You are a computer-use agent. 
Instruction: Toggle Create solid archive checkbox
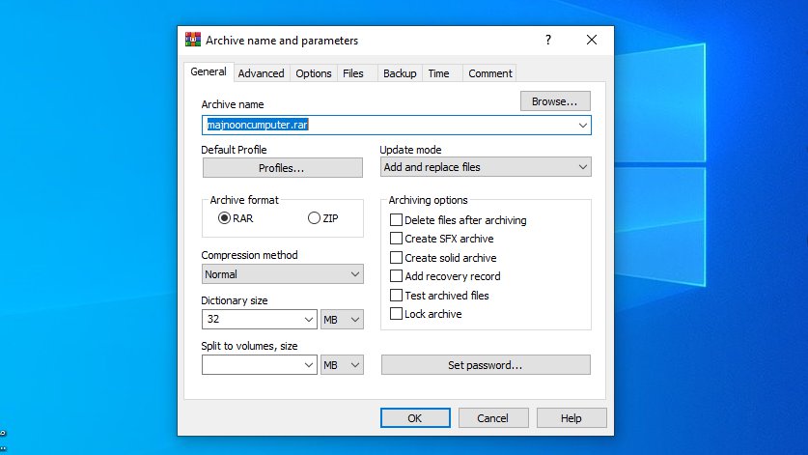pos(396,258)
